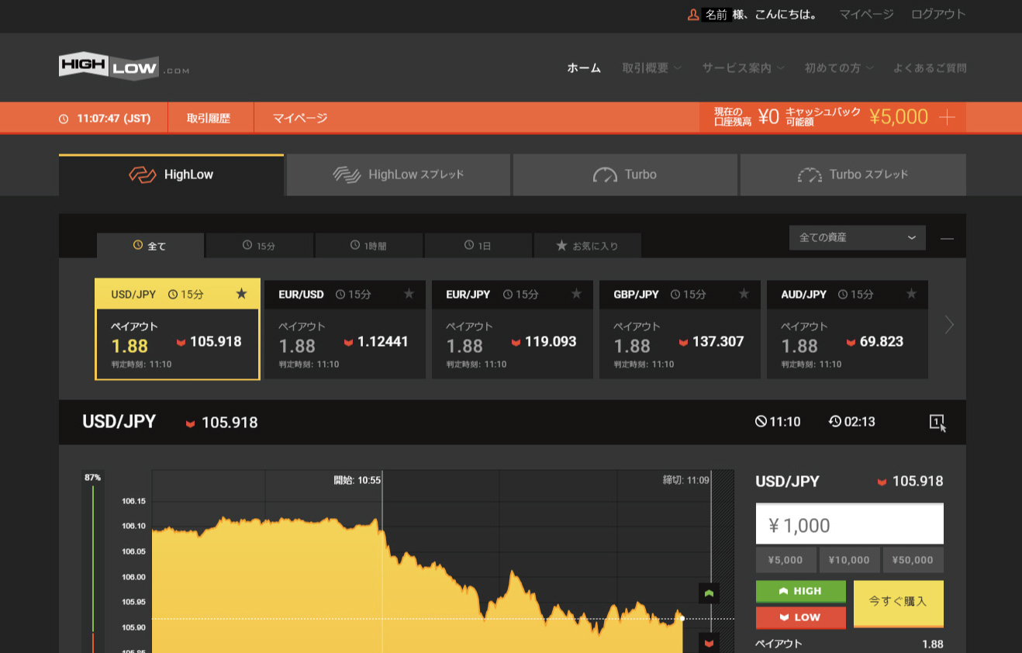Collapse the asset panel with the minus icon
Viewport: 1022px width, 653px height.
pos(947,239)
